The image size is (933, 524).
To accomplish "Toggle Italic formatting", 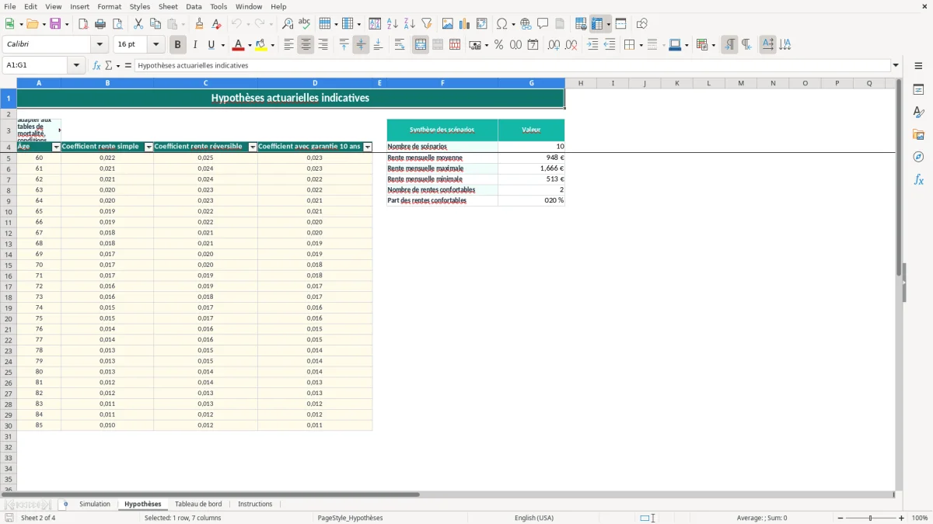I will [x=194, y=45].
